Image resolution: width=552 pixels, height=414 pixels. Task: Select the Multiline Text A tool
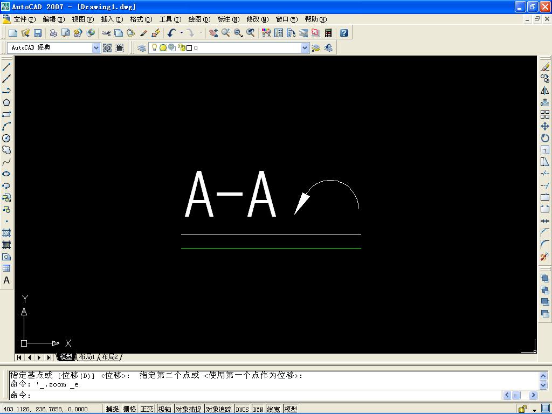click(x=6, y=280)
